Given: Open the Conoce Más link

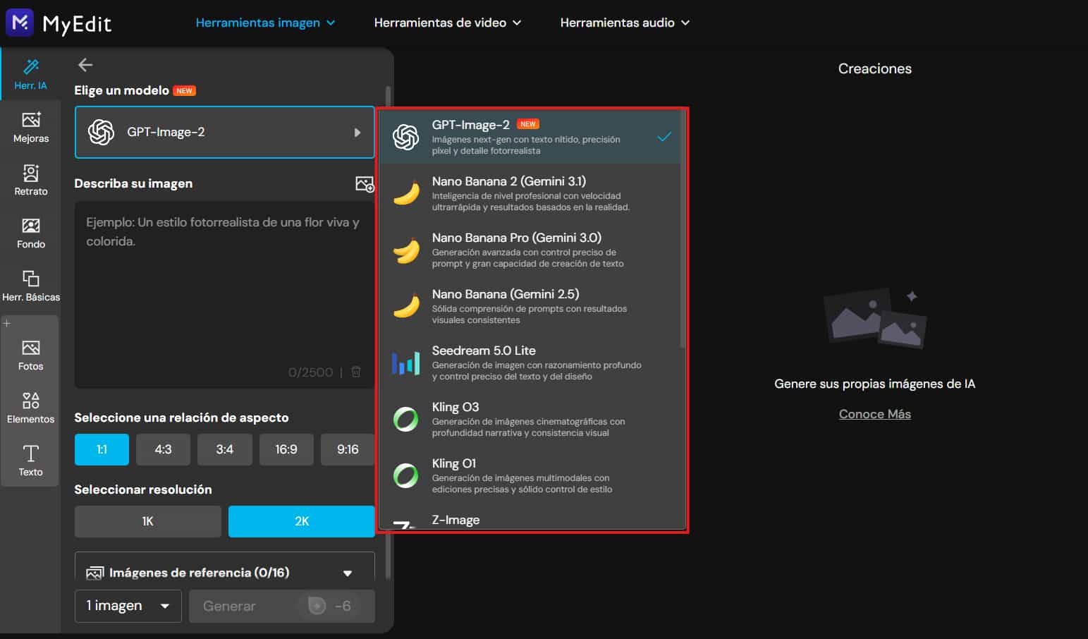Looking at the screenshot, I should (874, 414).
